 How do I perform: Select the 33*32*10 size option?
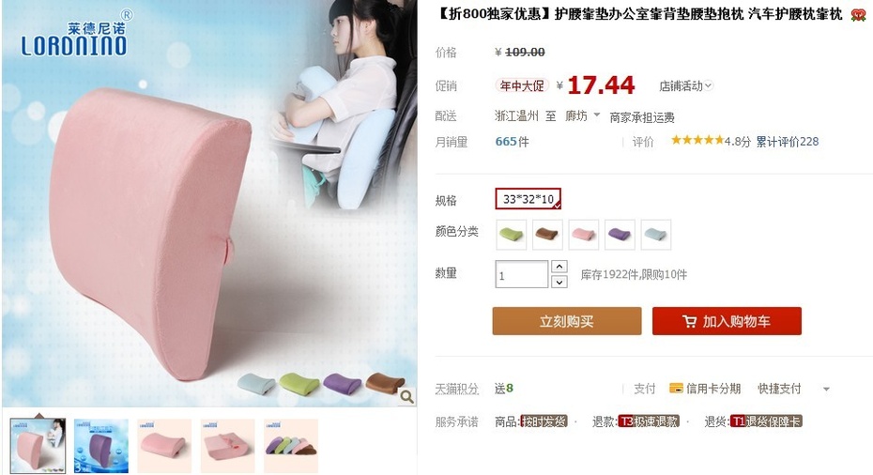(528, 199)
